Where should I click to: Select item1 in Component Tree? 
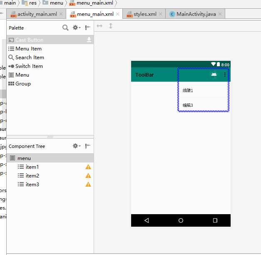(50, 167)
